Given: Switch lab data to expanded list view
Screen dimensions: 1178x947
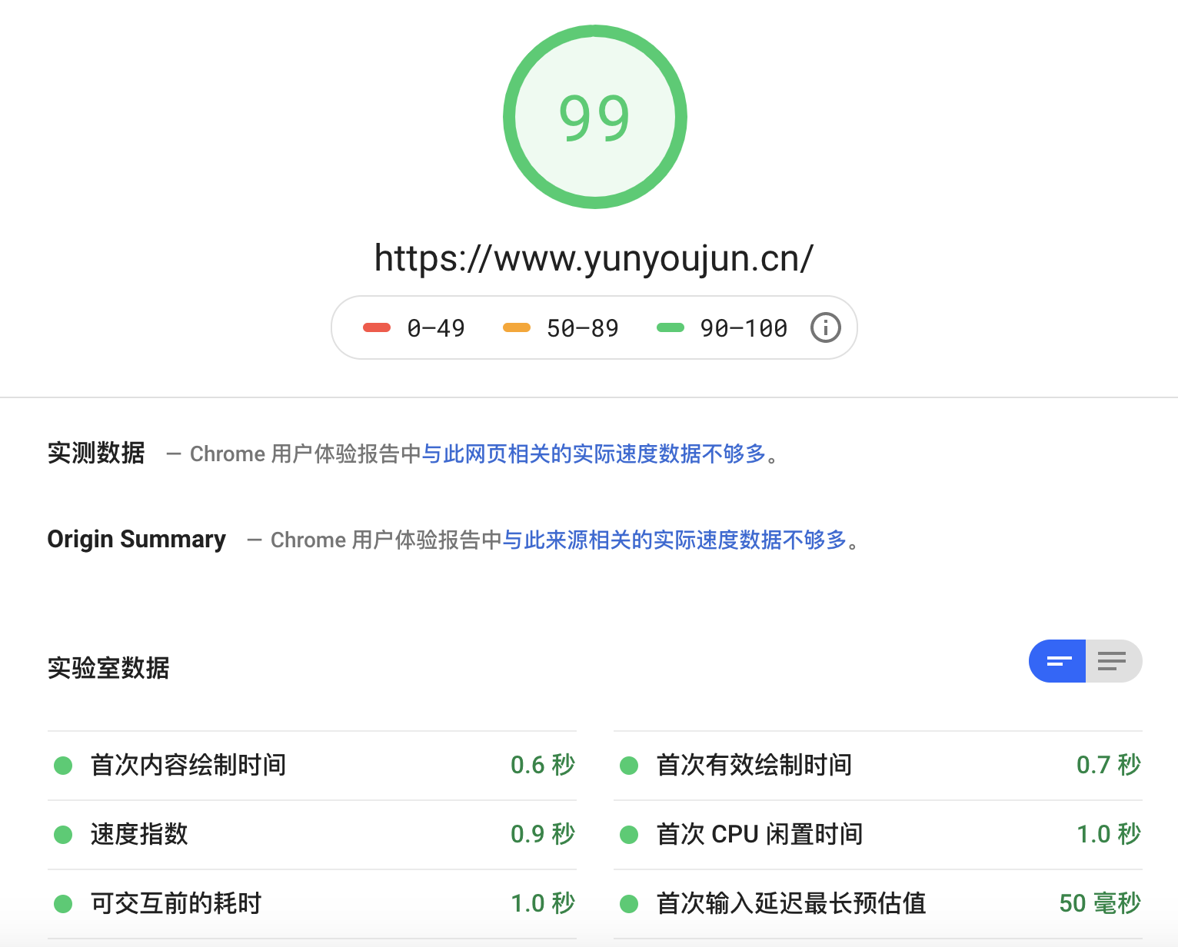Looking at the screenshot, I should pyautogui.click(x=1113, y=661).
